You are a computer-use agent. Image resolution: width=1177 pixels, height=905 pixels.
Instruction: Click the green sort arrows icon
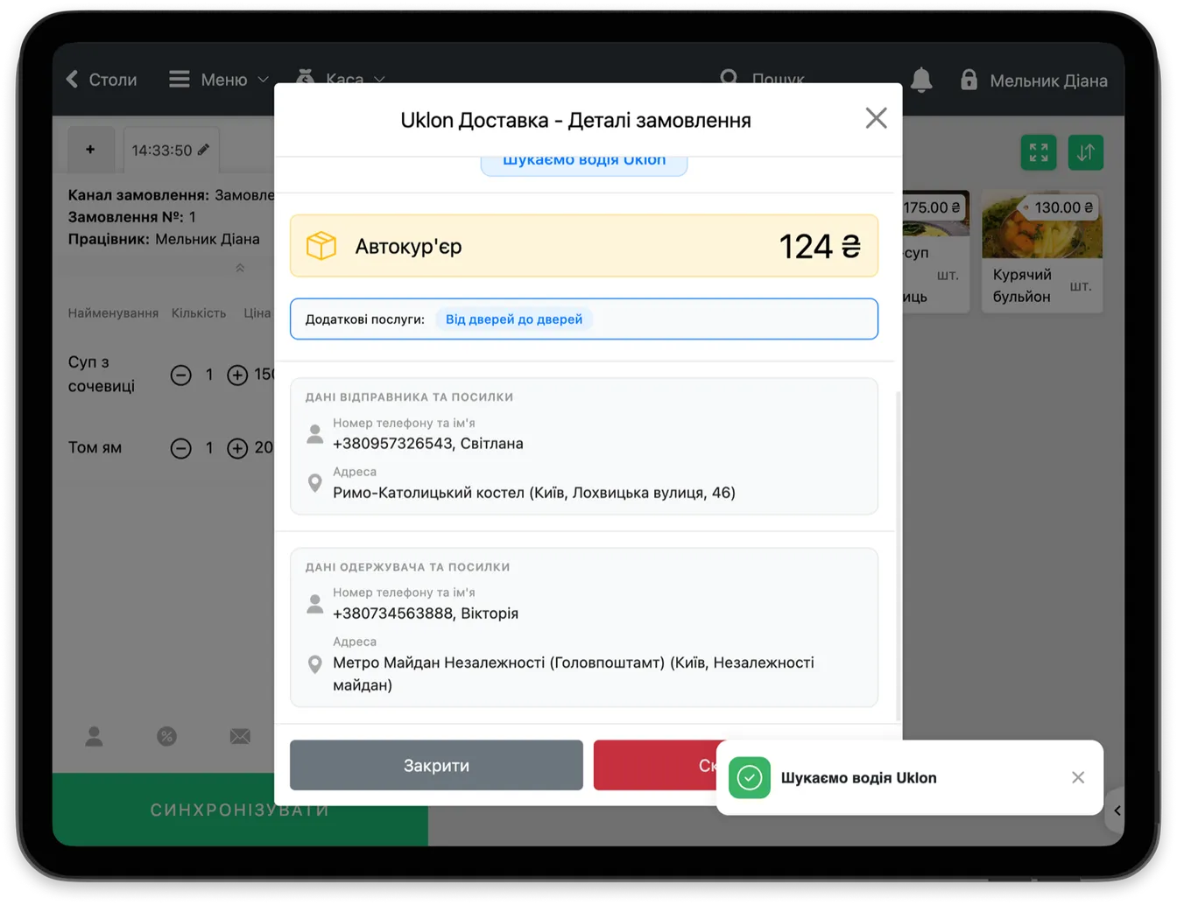1085,152
